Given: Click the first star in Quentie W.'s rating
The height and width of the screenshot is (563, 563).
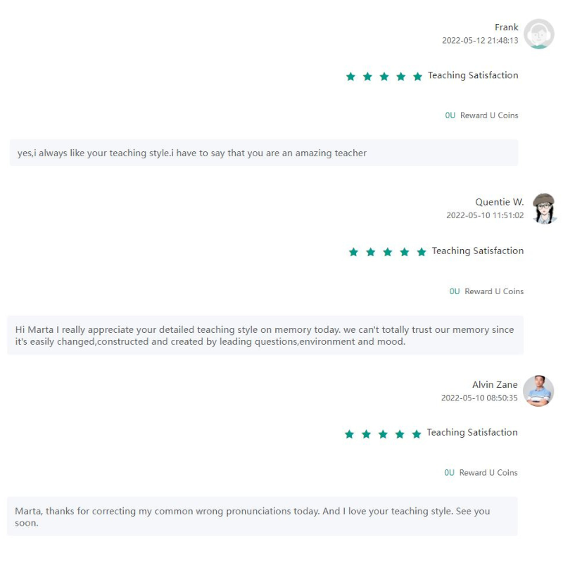Looking at the screenshot, I should click(354, 251).
